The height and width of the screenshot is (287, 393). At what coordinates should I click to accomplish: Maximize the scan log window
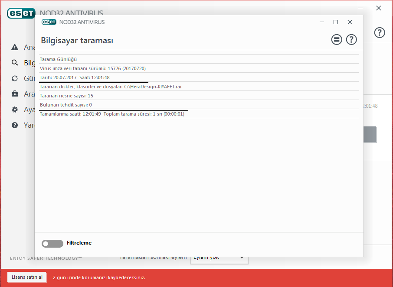[336, 22]
